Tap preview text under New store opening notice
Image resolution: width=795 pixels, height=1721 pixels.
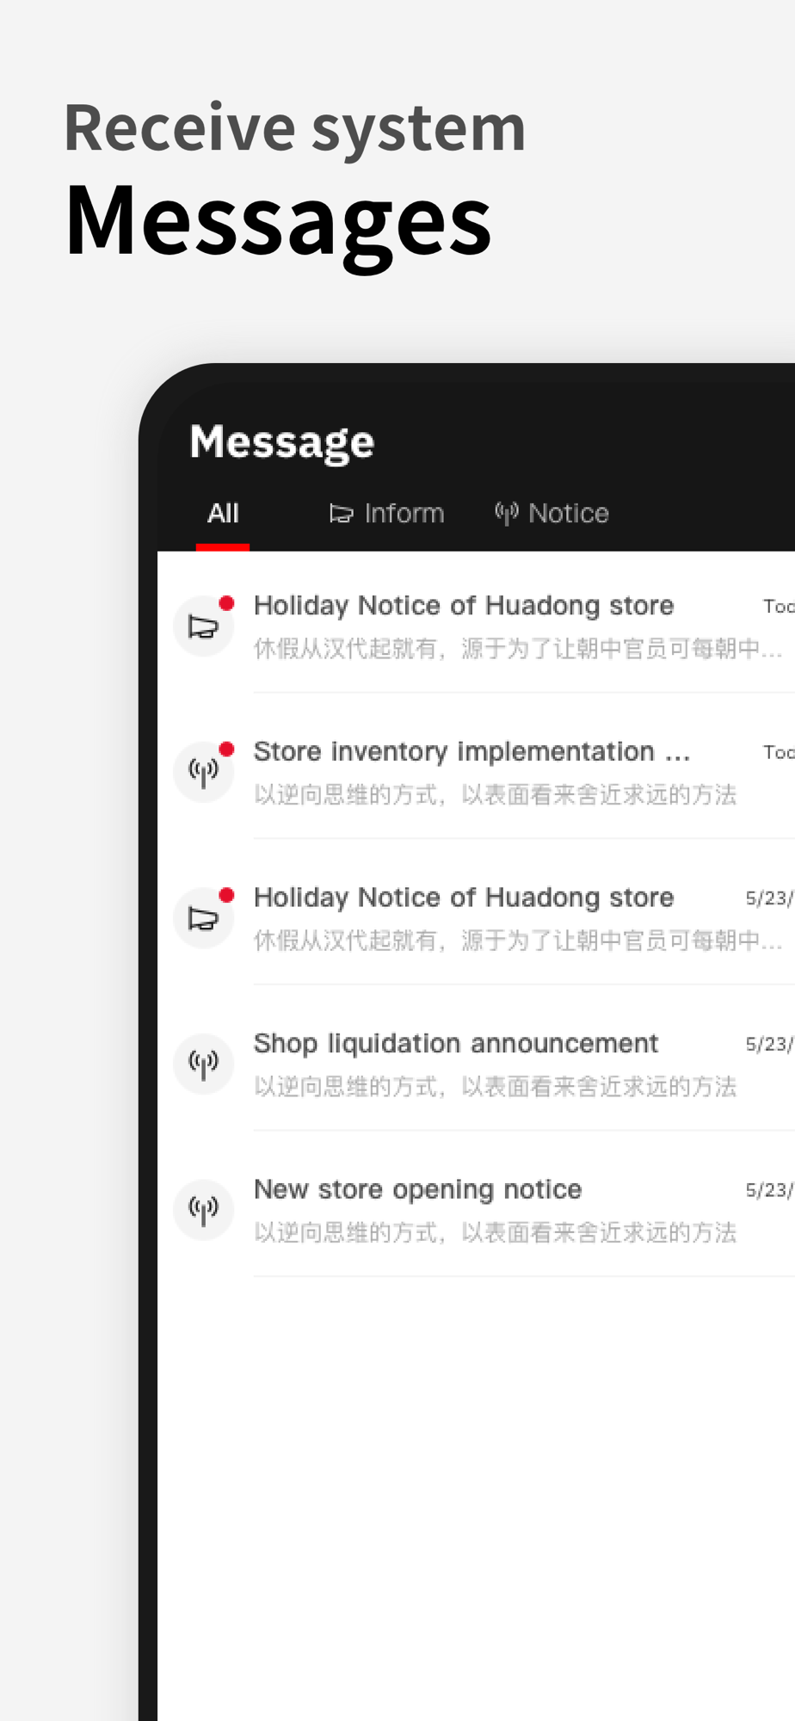pos(496,1232)
